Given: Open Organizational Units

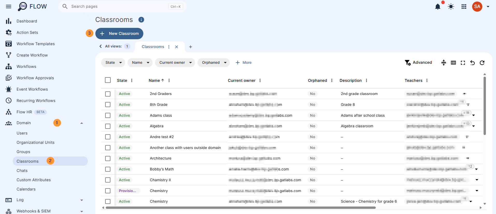Looking at the screenshot, I should [x=36, y=142].
